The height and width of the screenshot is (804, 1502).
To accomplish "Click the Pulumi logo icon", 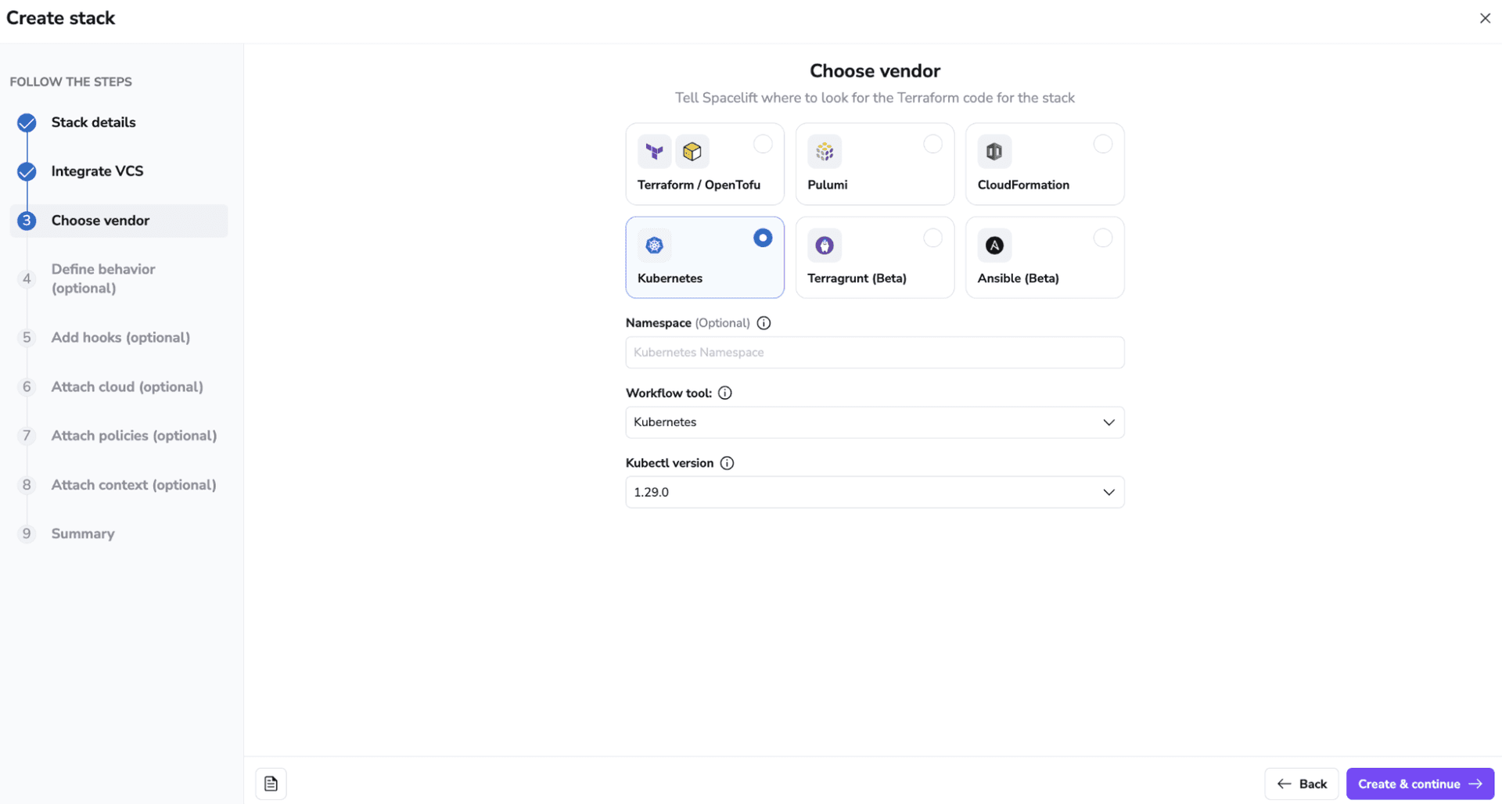I will (x=825, y=152).
